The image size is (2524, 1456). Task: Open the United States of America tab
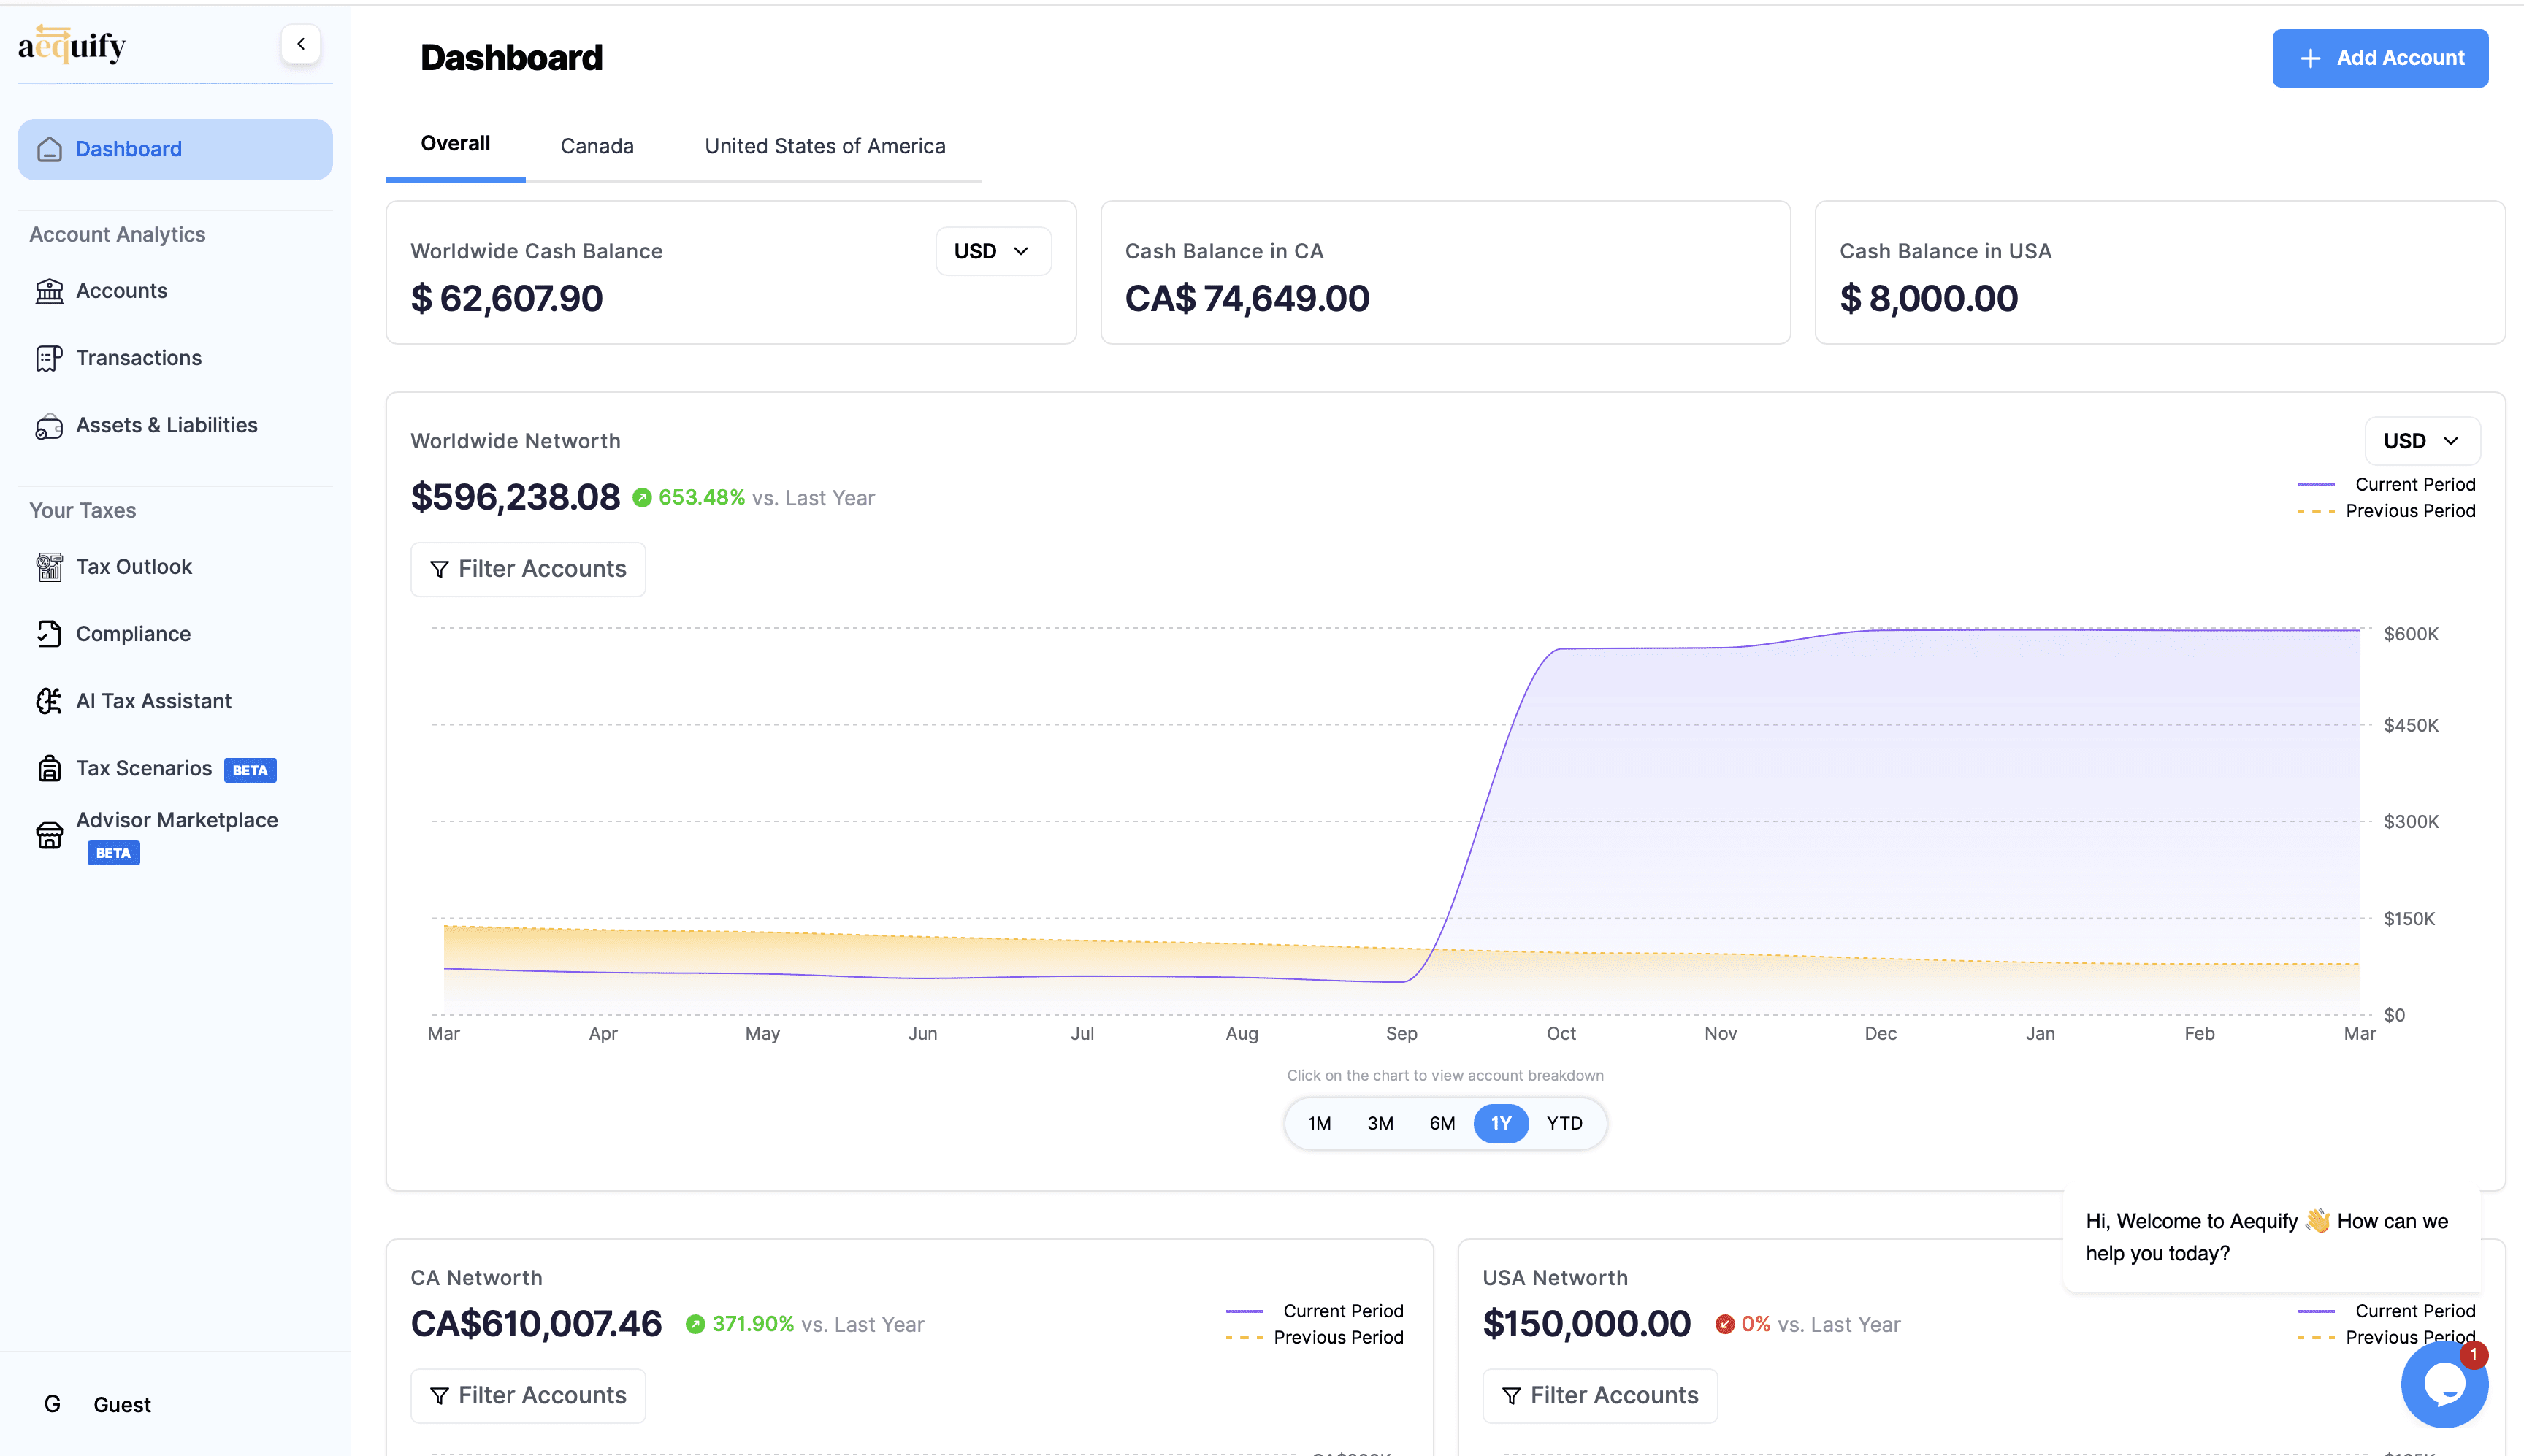tap(824, 146)
